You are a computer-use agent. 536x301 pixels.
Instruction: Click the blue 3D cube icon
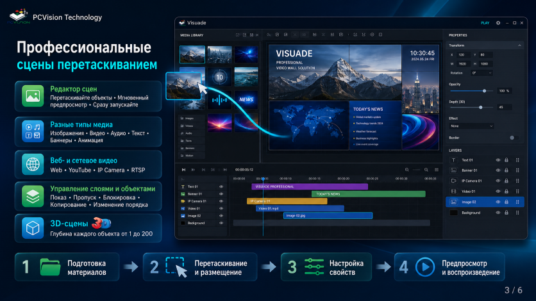pos(33,227)
